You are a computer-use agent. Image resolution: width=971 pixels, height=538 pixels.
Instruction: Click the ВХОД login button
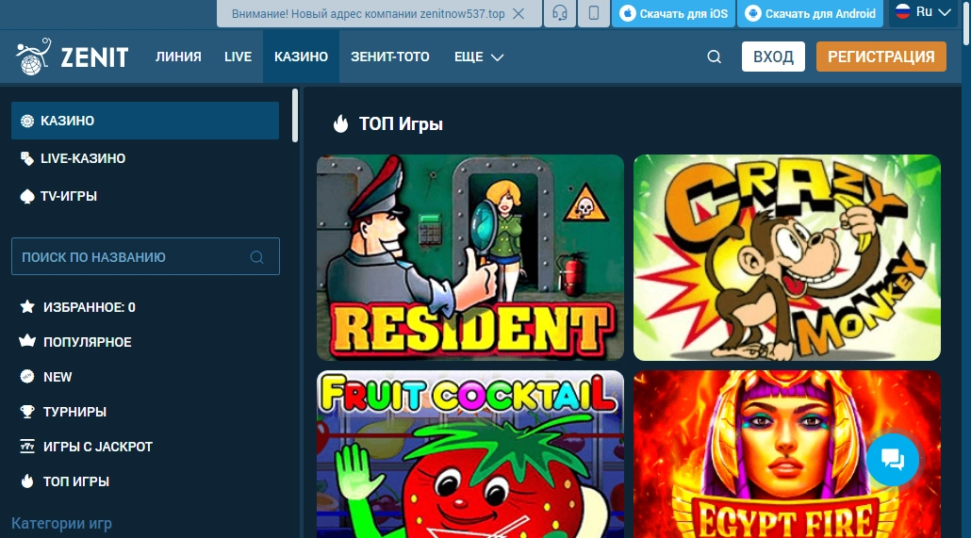773,57
